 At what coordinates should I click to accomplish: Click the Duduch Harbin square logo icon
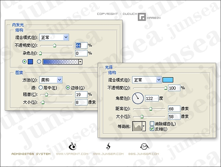[x=142, y=17]
